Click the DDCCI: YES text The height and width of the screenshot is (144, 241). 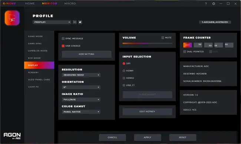(190, 110)
